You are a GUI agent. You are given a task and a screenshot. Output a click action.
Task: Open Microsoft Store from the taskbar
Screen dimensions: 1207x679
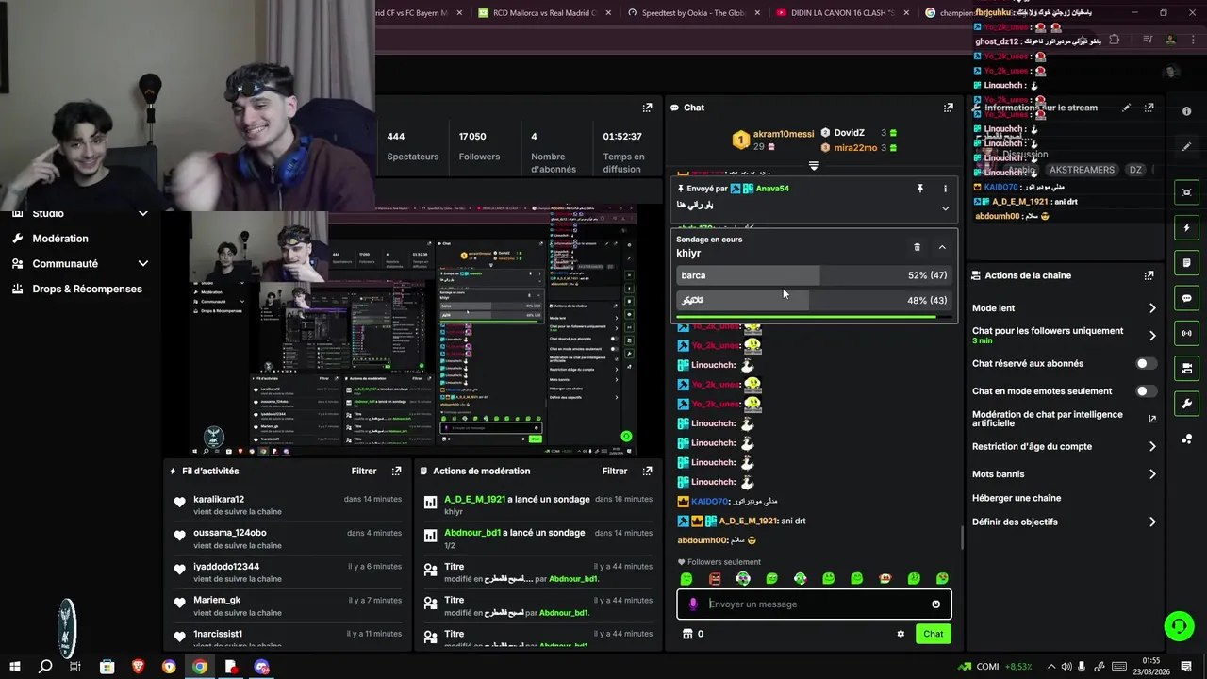pyautogui.click(x=107, y=666)
